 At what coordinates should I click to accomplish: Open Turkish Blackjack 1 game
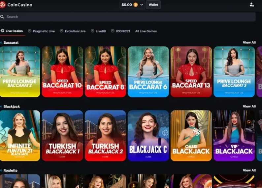click(x=62, y=136)
